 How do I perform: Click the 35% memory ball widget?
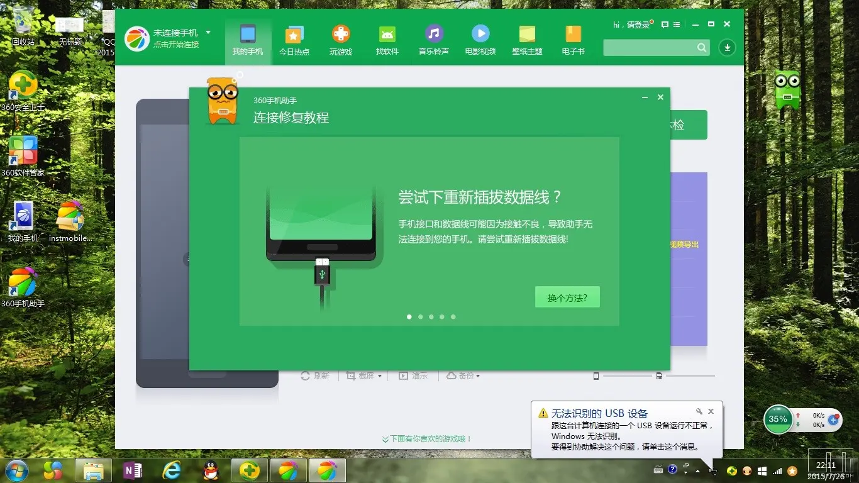pyautogui.click(x=778, y=419)
